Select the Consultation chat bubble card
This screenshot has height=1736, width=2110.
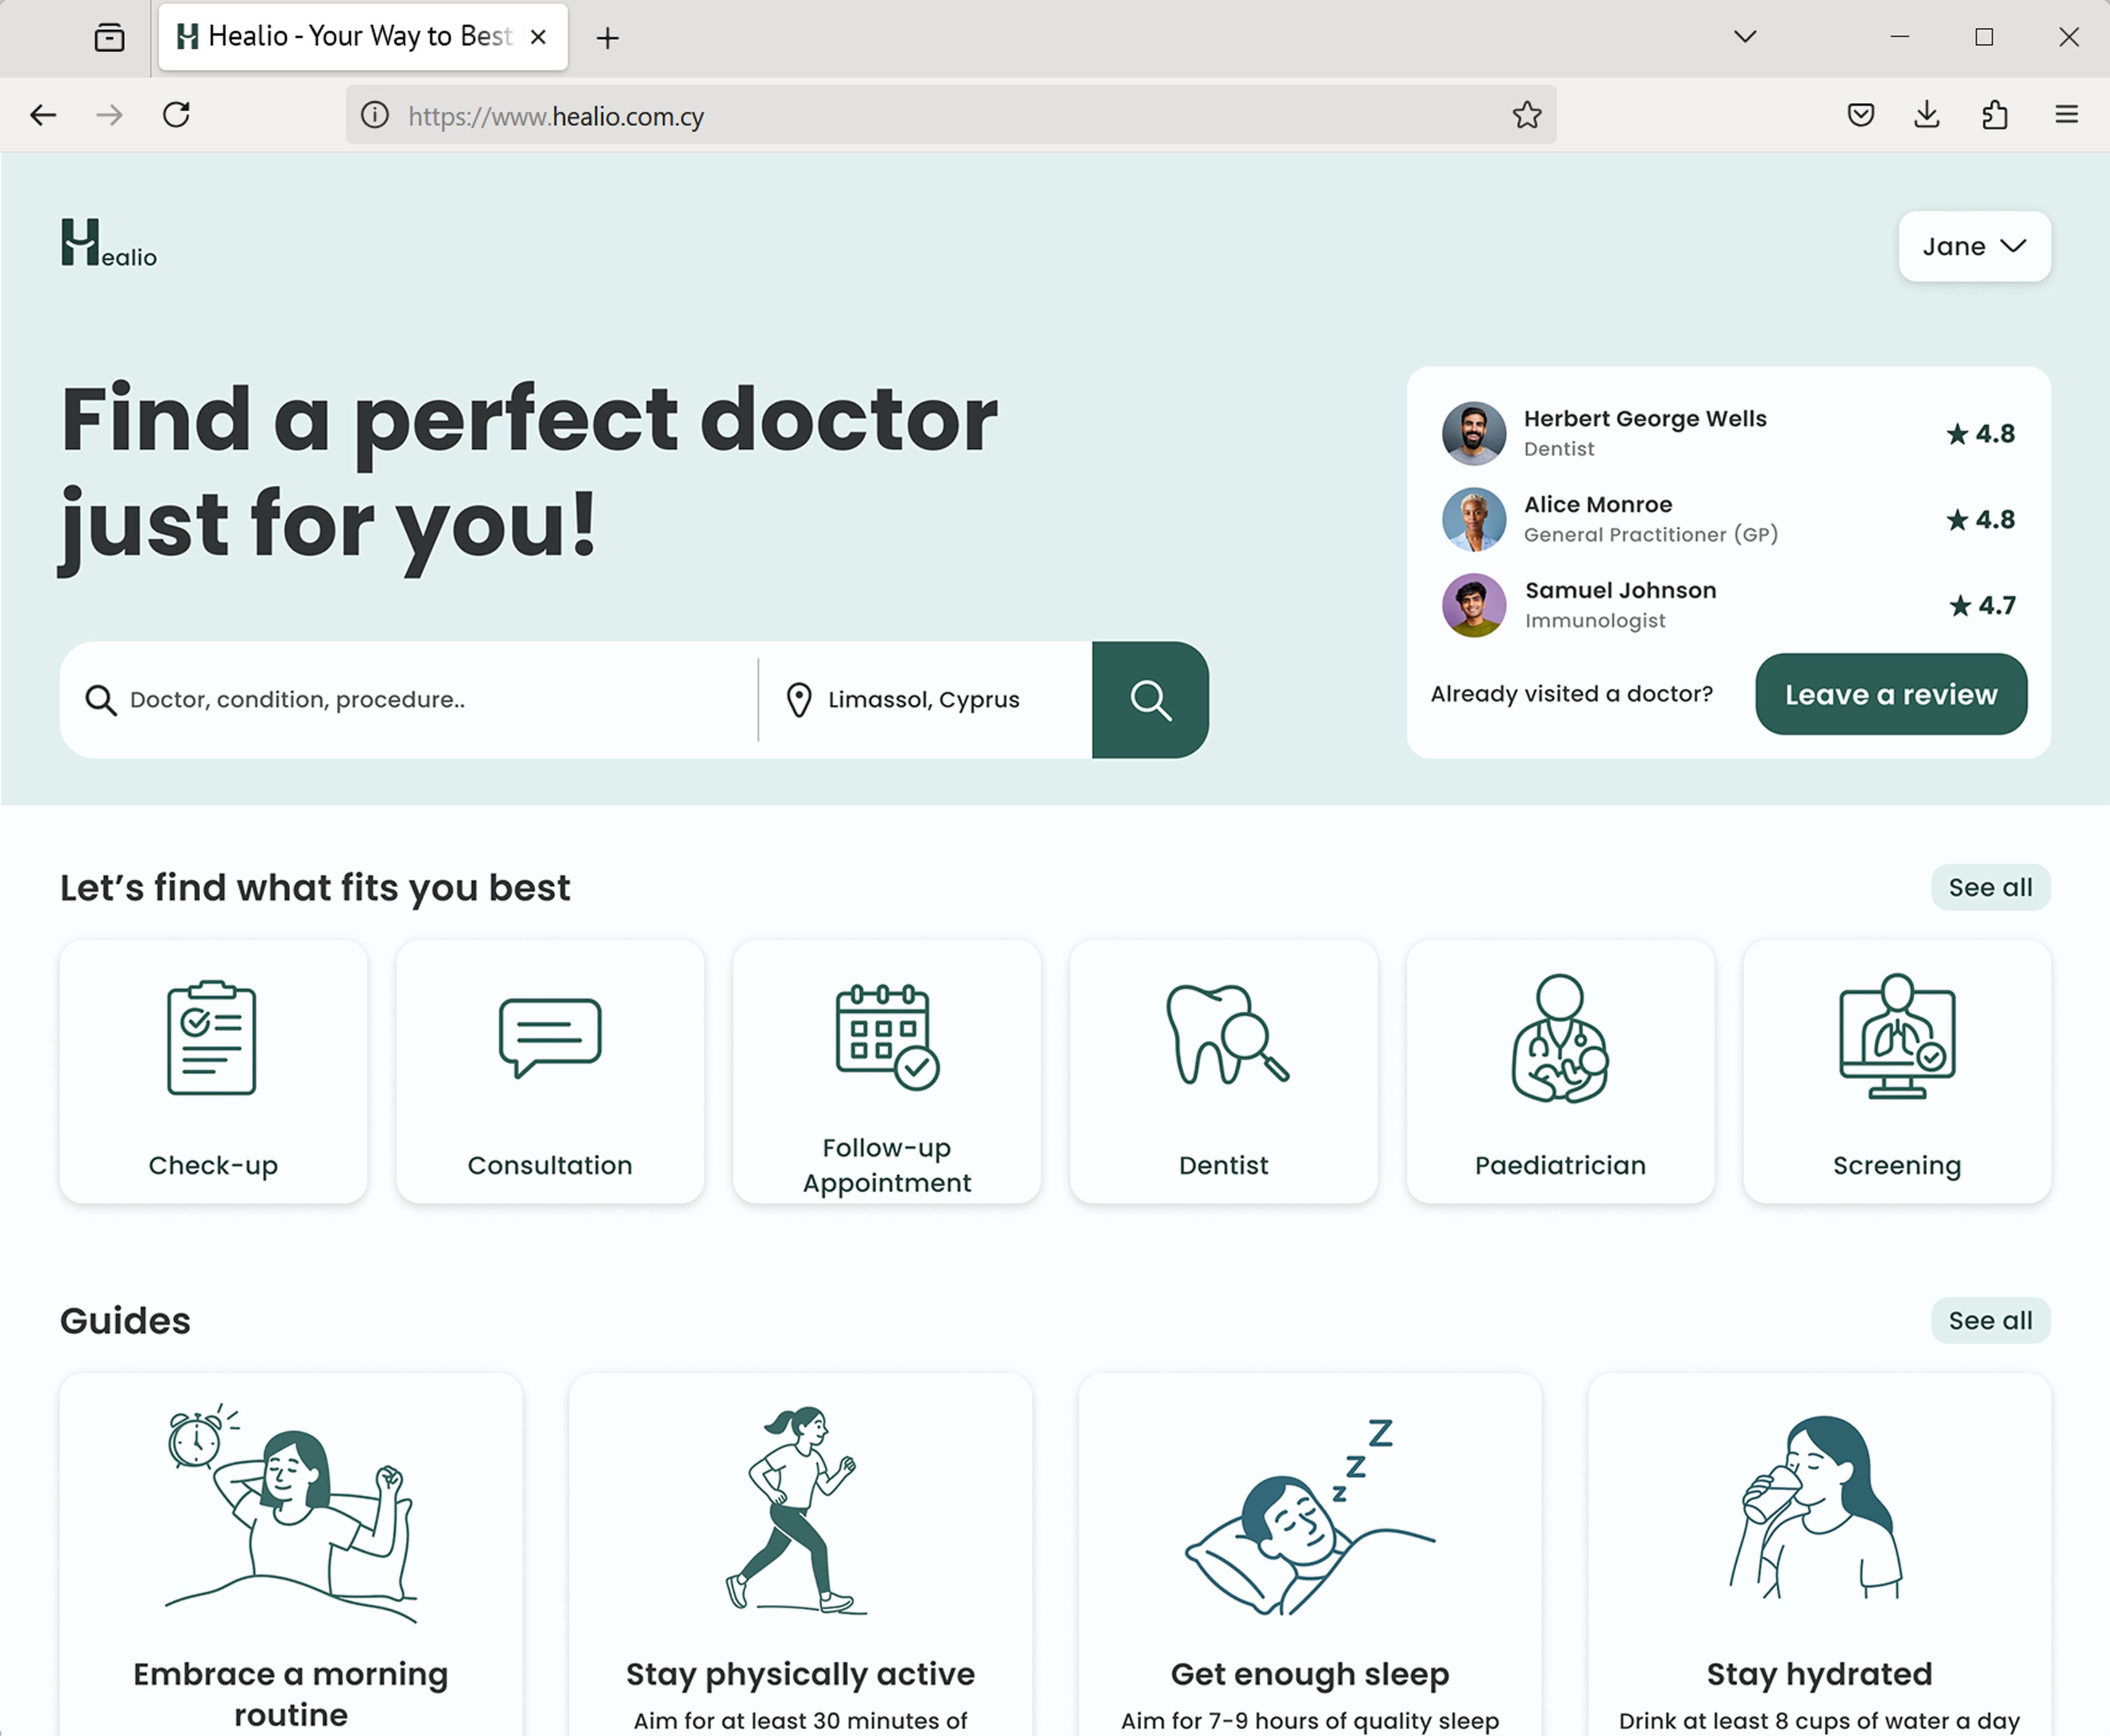[x=549, y=1070]
